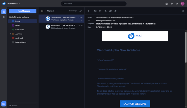Refresh the message list
The width and height of the screenshot is (187, 108).
[81, 11]
